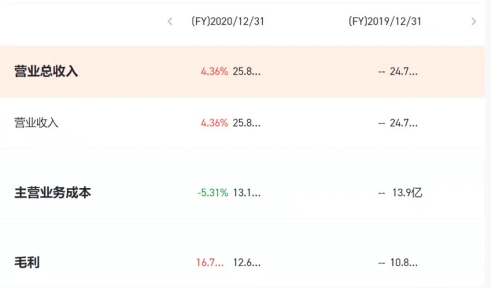Click the 12.6... gross profit value for 2020
491x288 pixels.
pyautogui.click(x=246, y=262)
